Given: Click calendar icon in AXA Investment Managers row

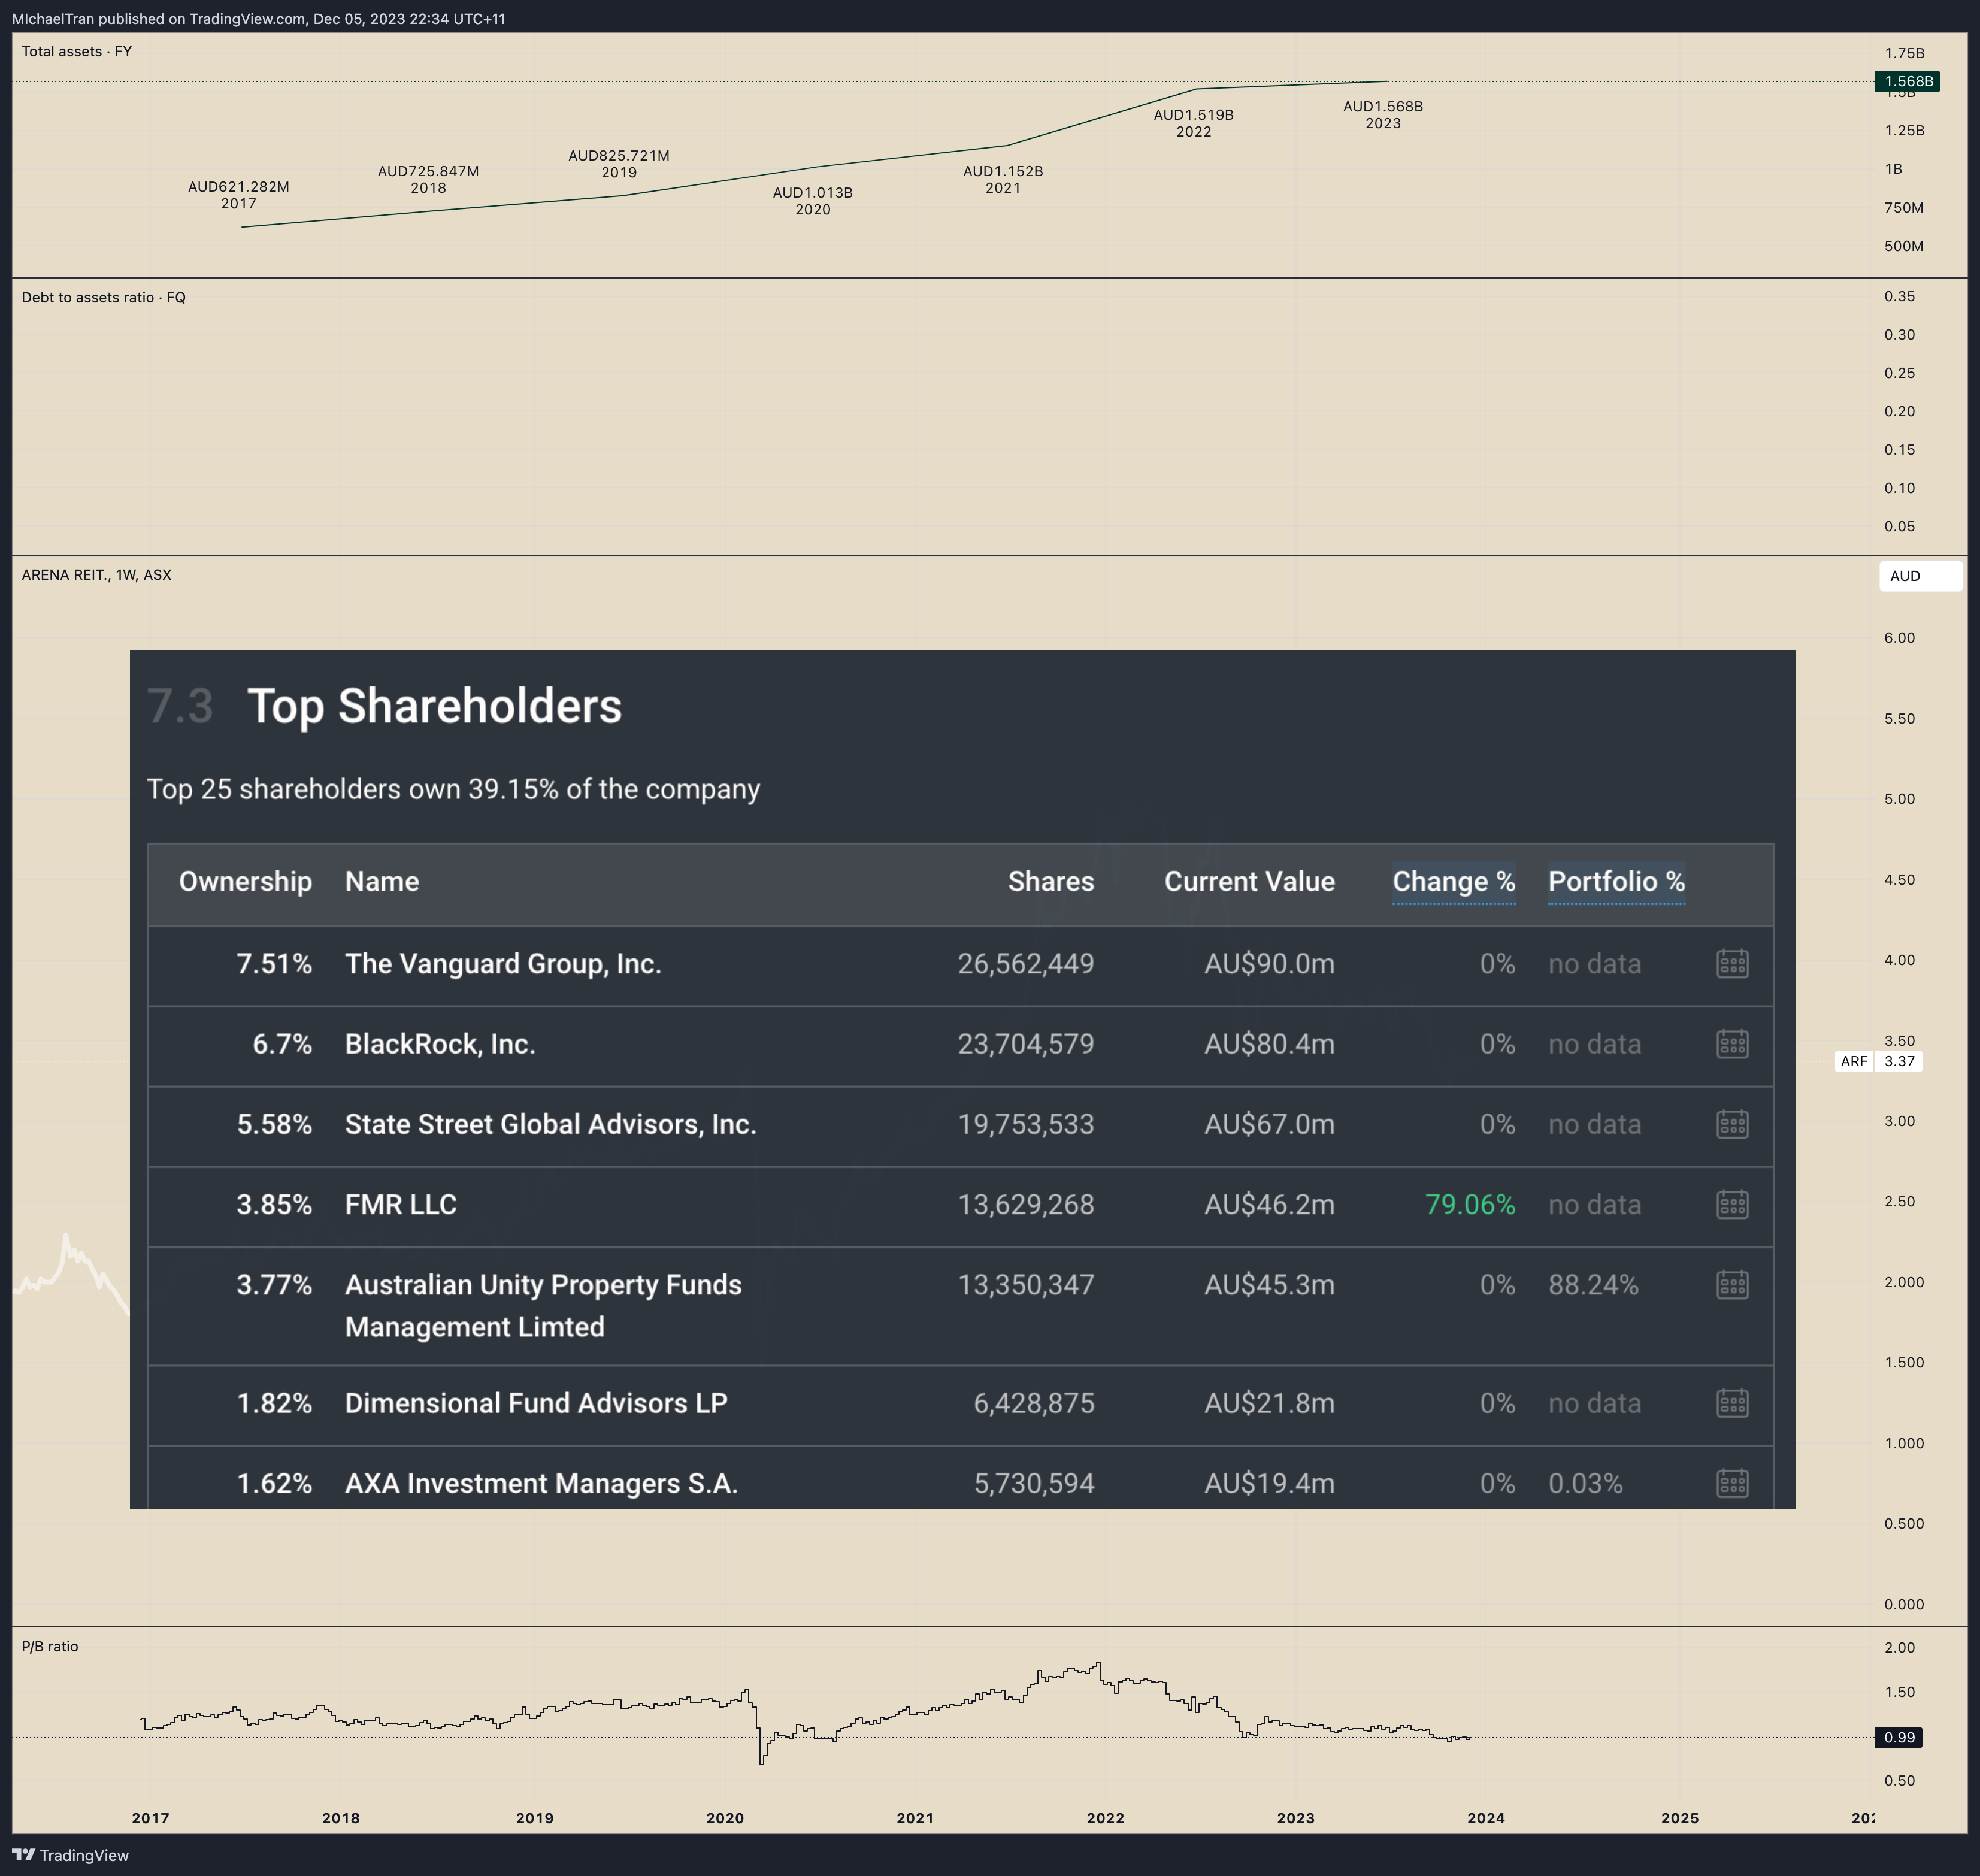Looking at the screenshot, I should tap(1732, 1483).
